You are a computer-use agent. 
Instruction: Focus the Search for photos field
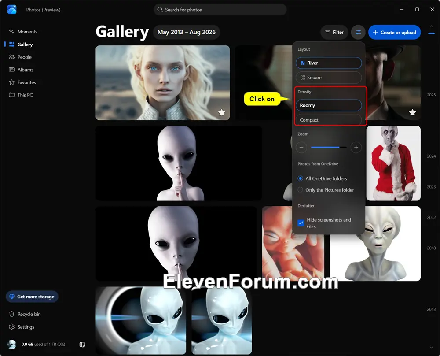coord(220,10)
